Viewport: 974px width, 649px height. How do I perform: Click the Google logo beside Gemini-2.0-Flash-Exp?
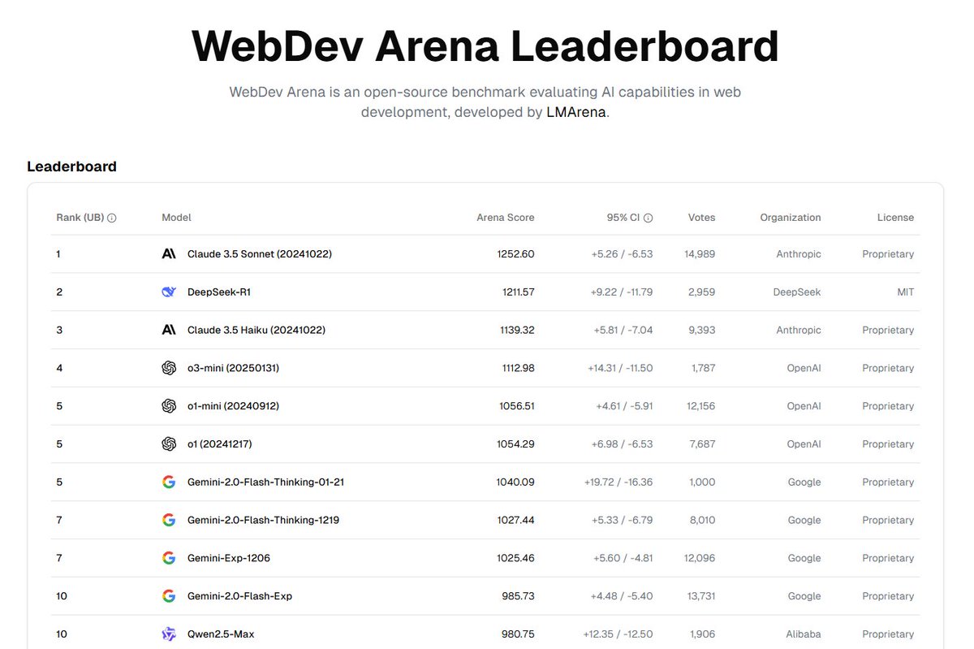[169, 596]
